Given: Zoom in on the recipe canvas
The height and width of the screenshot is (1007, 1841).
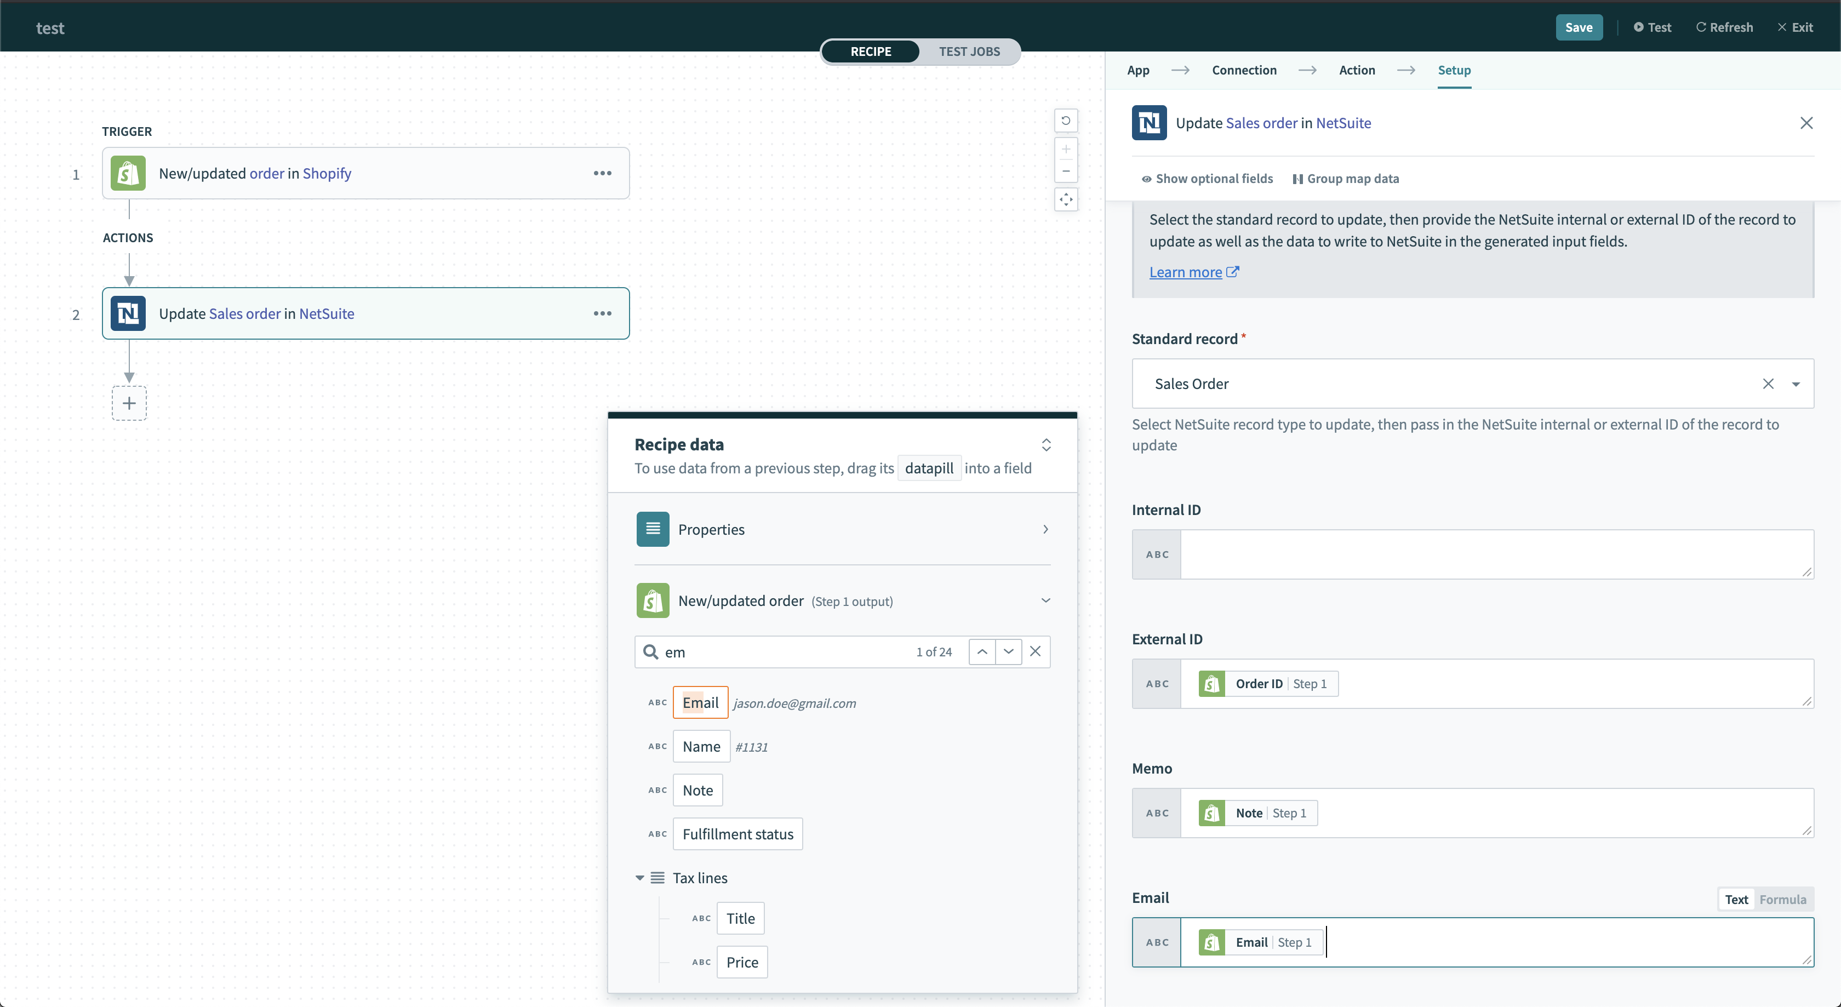Looking at the screenshot, I should [x=1066, y=148].
